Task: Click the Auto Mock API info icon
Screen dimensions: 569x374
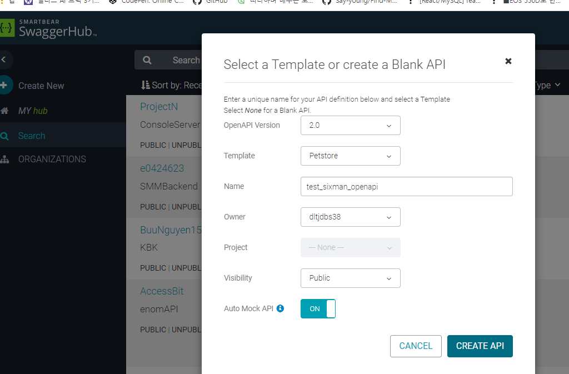Action: (280, 308)
